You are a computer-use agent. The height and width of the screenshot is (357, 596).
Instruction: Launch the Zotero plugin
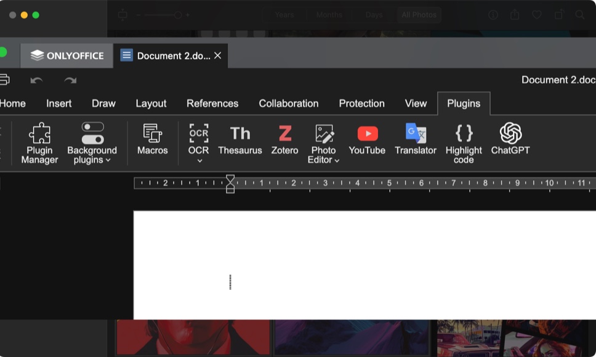pos(284,139)
